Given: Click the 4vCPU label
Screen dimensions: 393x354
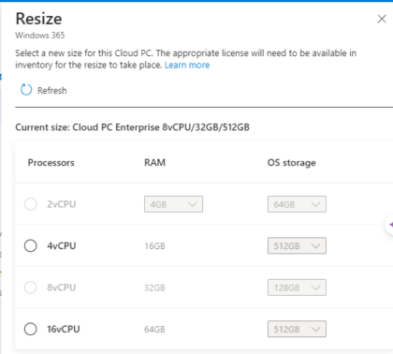Looking at the screenshot, I should [x=62, y=245].
